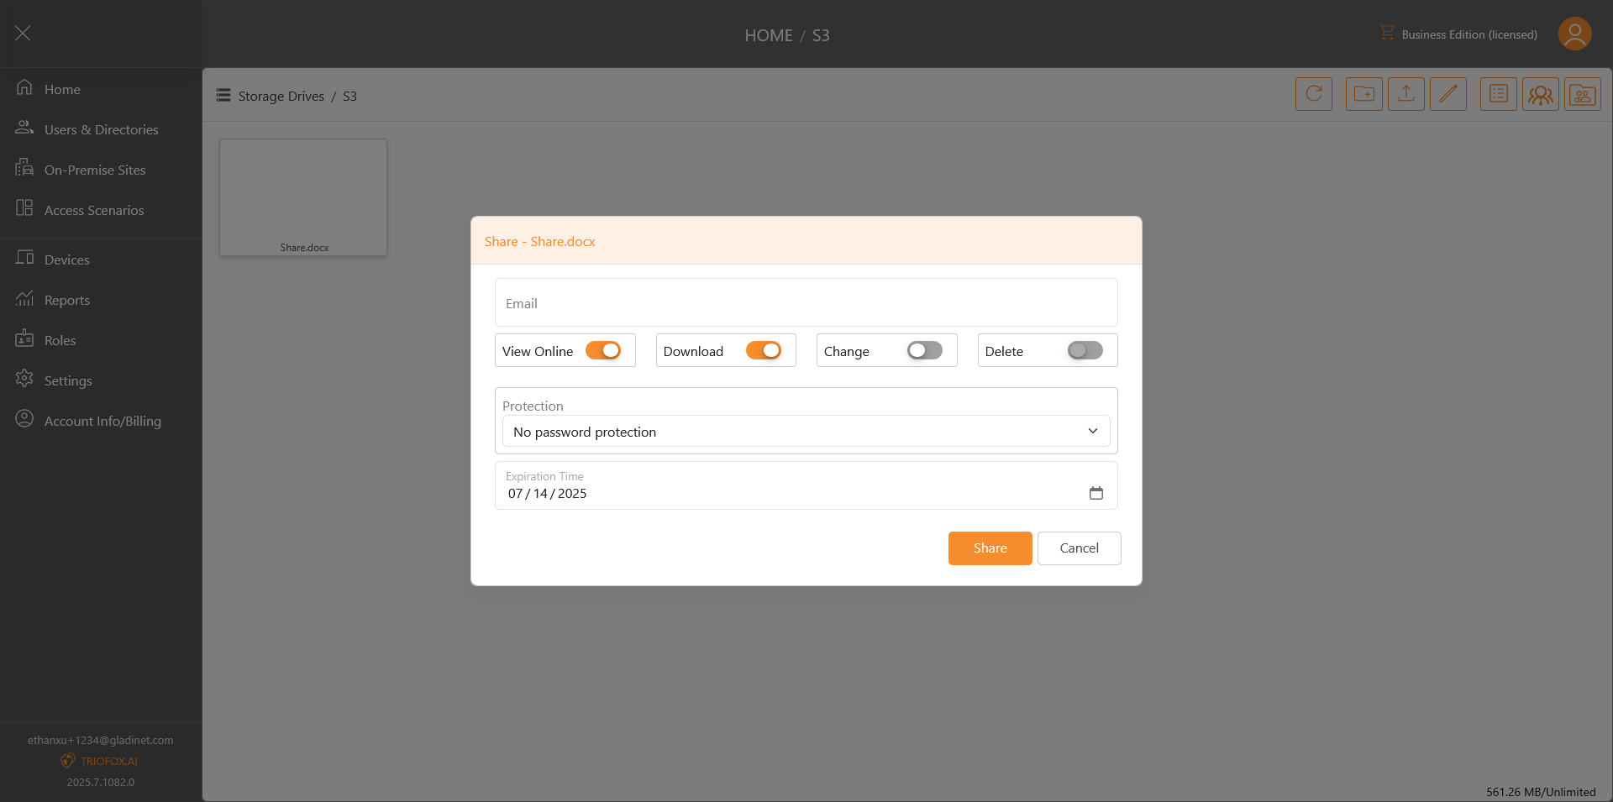Open Account Info/Billing
This screenshot has height=802, width=1613.
click(101, 421)
